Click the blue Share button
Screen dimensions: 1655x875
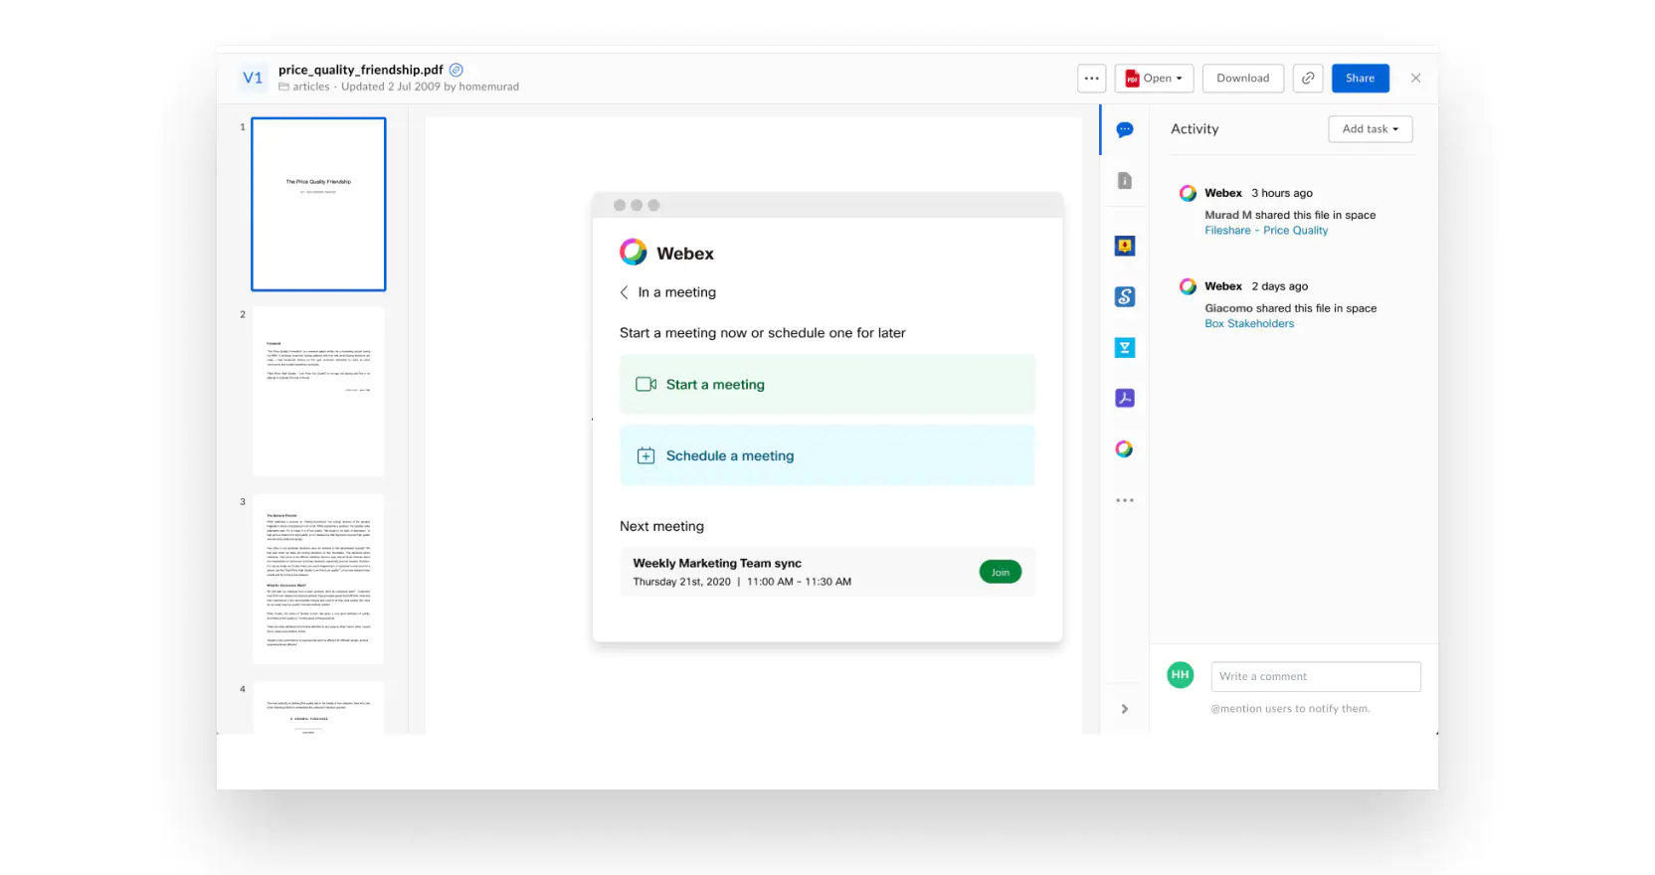coord(1360,78)
